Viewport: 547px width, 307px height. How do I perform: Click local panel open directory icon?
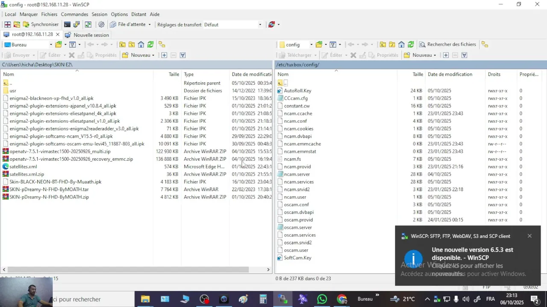point(59,44)
